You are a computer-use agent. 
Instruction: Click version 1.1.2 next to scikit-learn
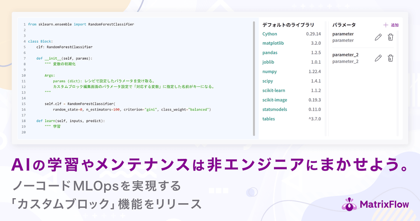(316, 90)
